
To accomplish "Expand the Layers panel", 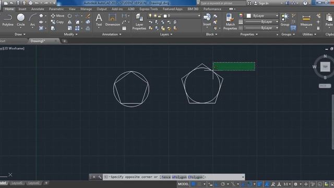I will [166, 34].
